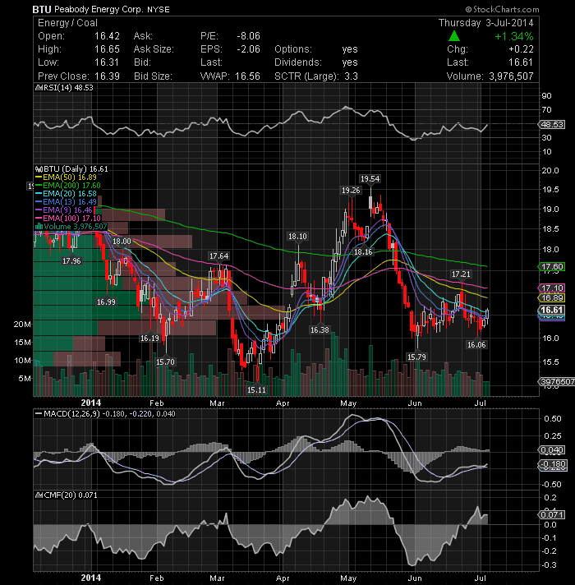Click the 17.64 price annotation
Image resolution: width=575 pixels, height=585 pixels.
tap(218, 256)
